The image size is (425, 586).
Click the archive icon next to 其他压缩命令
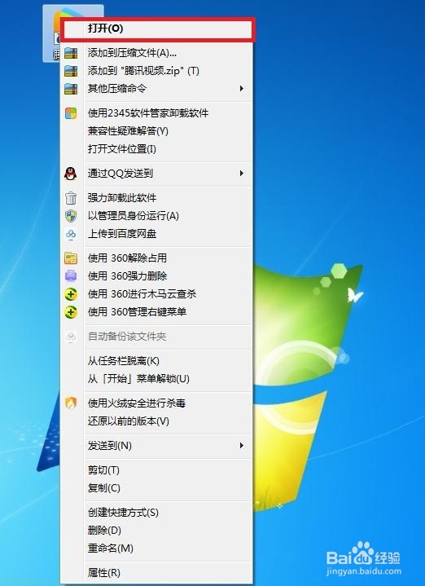(x=71, y=89)
